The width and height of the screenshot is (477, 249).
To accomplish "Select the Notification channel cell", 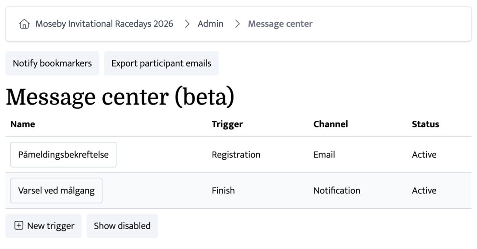I will pos(337,191).
